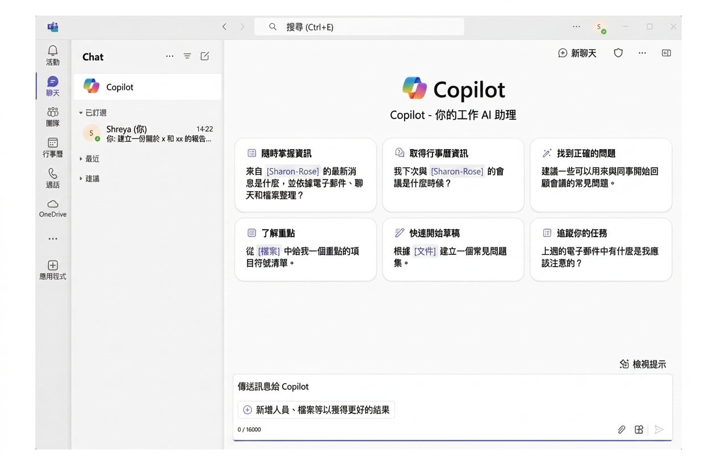The height and width of the screenshot is (463, 726).
Task: Open the plugins icon beside paperclip
Action: 639,430
